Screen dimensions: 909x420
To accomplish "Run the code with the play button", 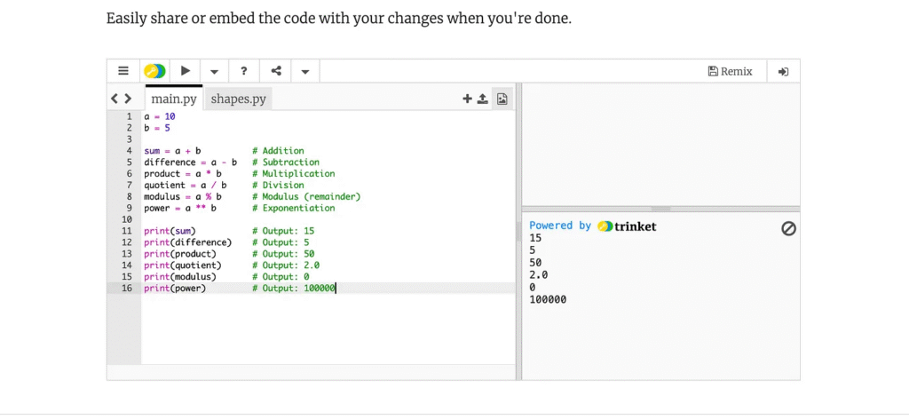I will click(185, 71).
